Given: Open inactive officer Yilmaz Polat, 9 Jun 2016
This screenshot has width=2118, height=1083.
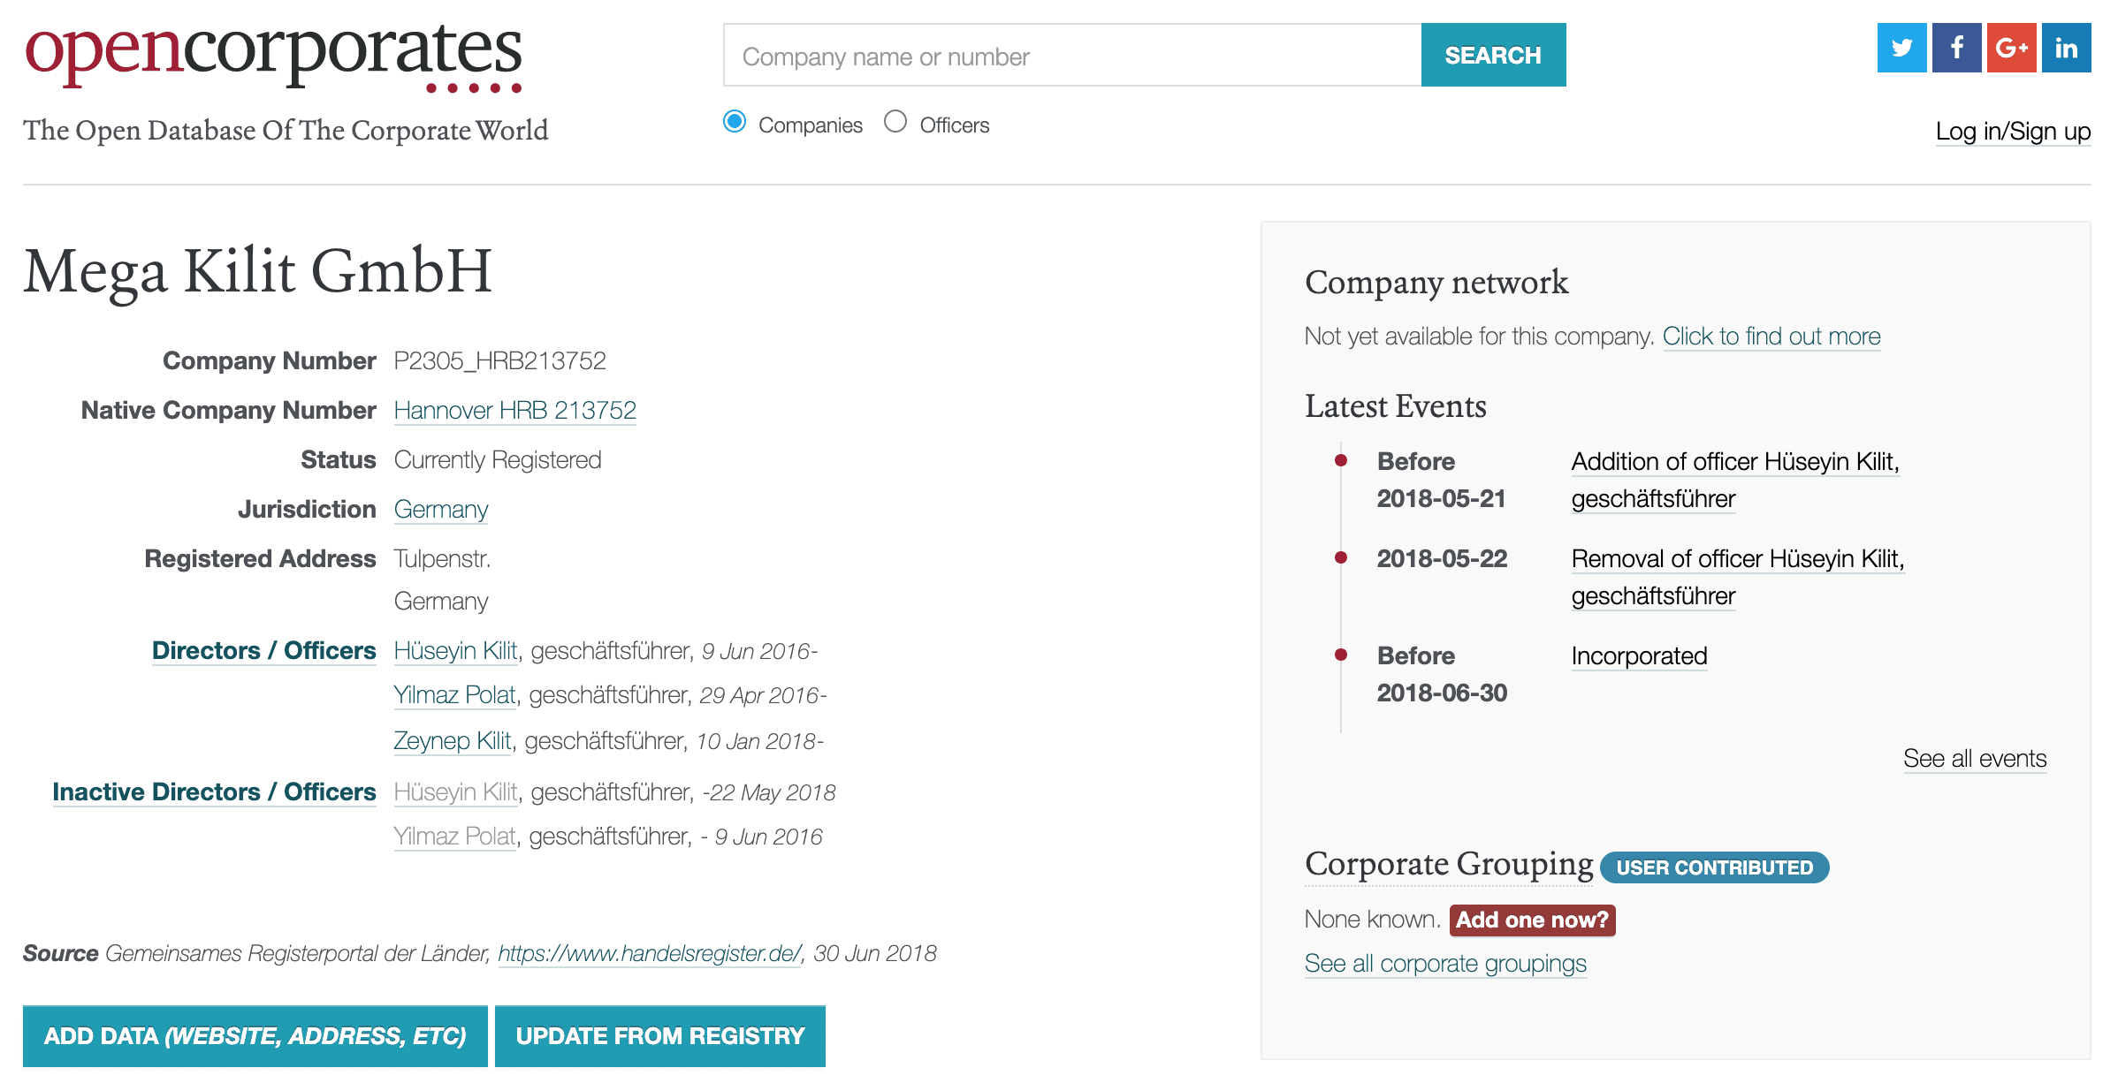Looking at the screenshot, I should coord(454,837).
